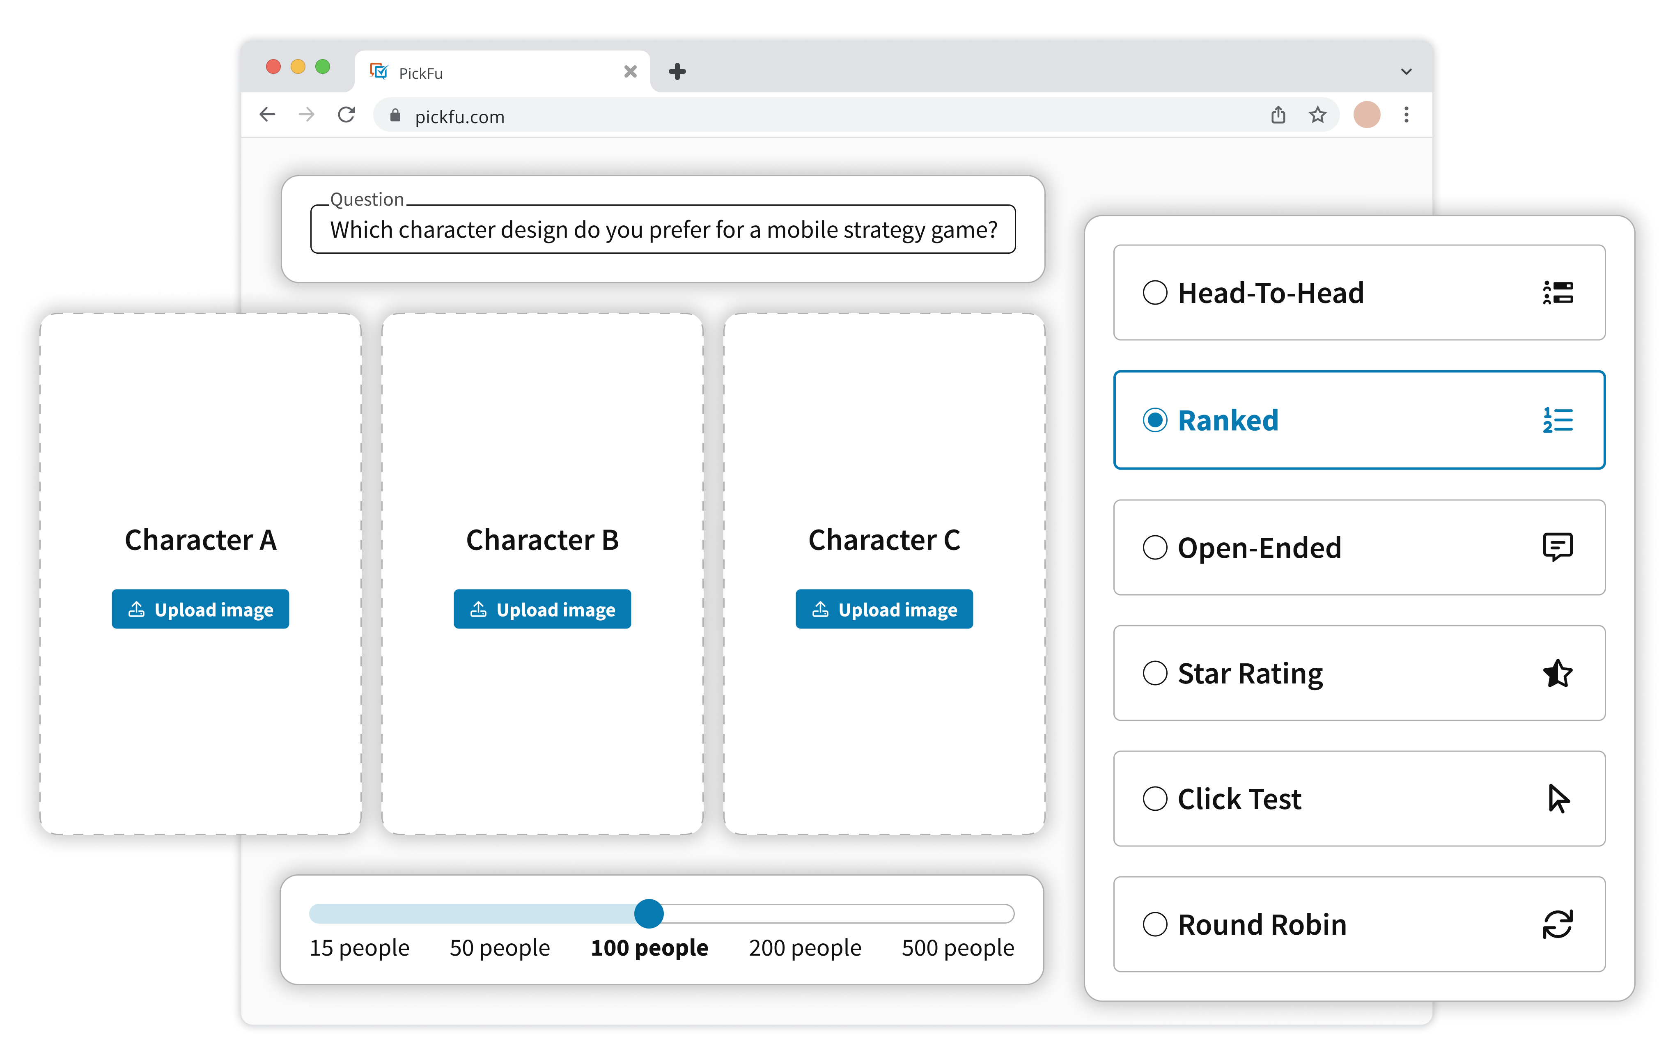Image resolution: width=1675 pixels, height=1064 pixels.
Task: Click the Click Test cursor icon
Action: [1558, 798]
